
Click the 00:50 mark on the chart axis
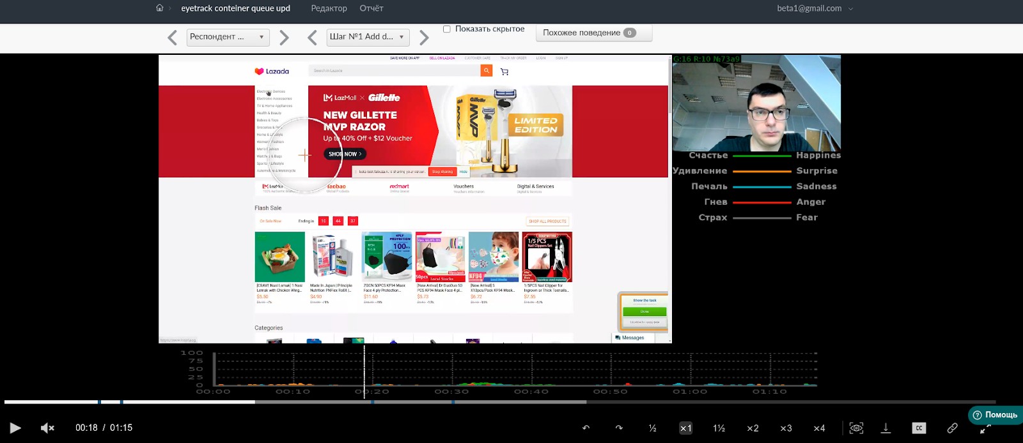610,391
